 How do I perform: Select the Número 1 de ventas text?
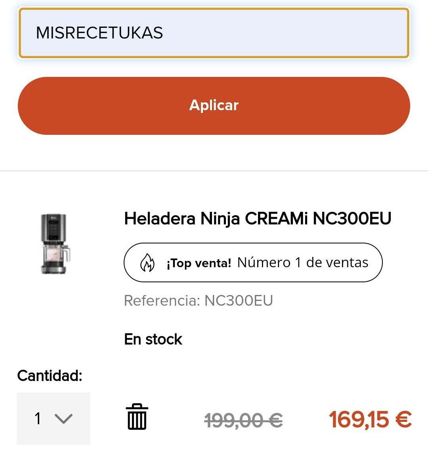[303, 262]
